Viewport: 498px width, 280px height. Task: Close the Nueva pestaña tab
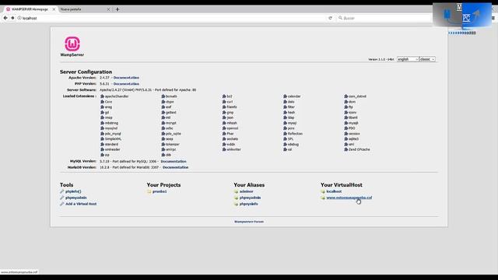tap(108, 9)
